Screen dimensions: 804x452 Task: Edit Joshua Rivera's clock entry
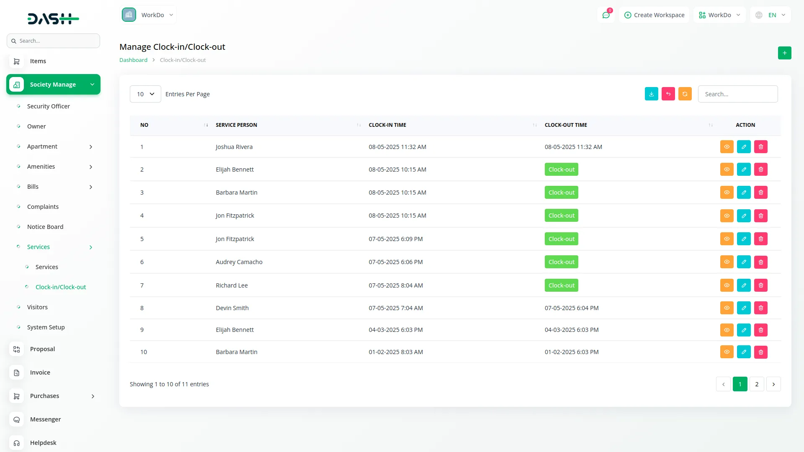[x=744, y=147]
